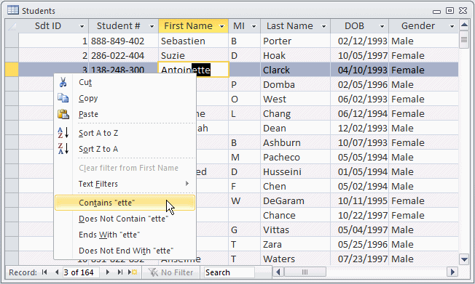Go to last record navigation button

point(120,272)
